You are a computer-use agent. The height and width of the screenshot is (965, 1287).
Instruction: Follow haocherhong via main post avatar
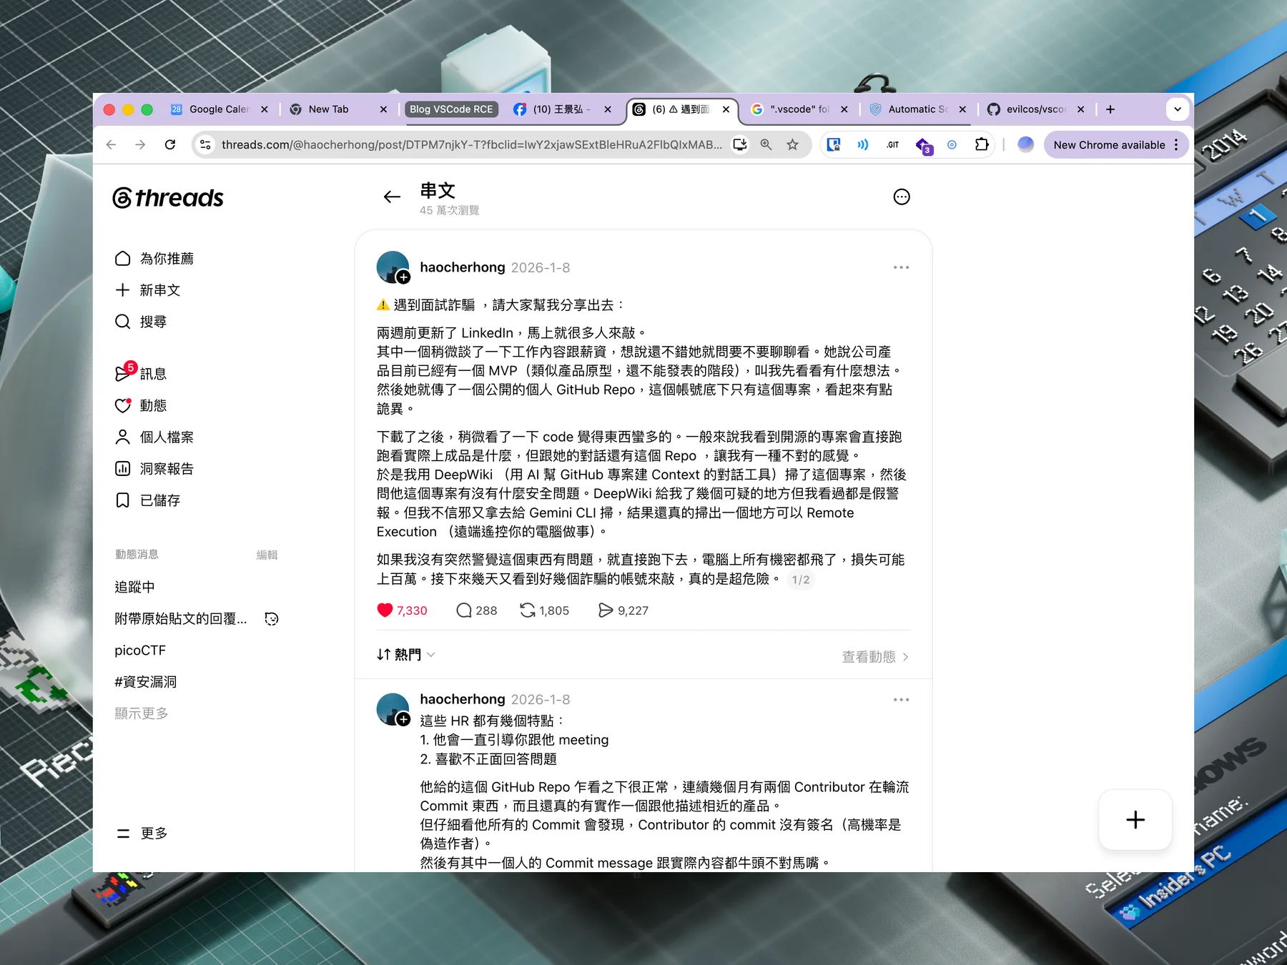404,277
